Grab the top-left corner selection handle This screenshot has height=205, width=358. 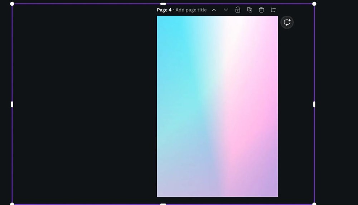(12, 4)
